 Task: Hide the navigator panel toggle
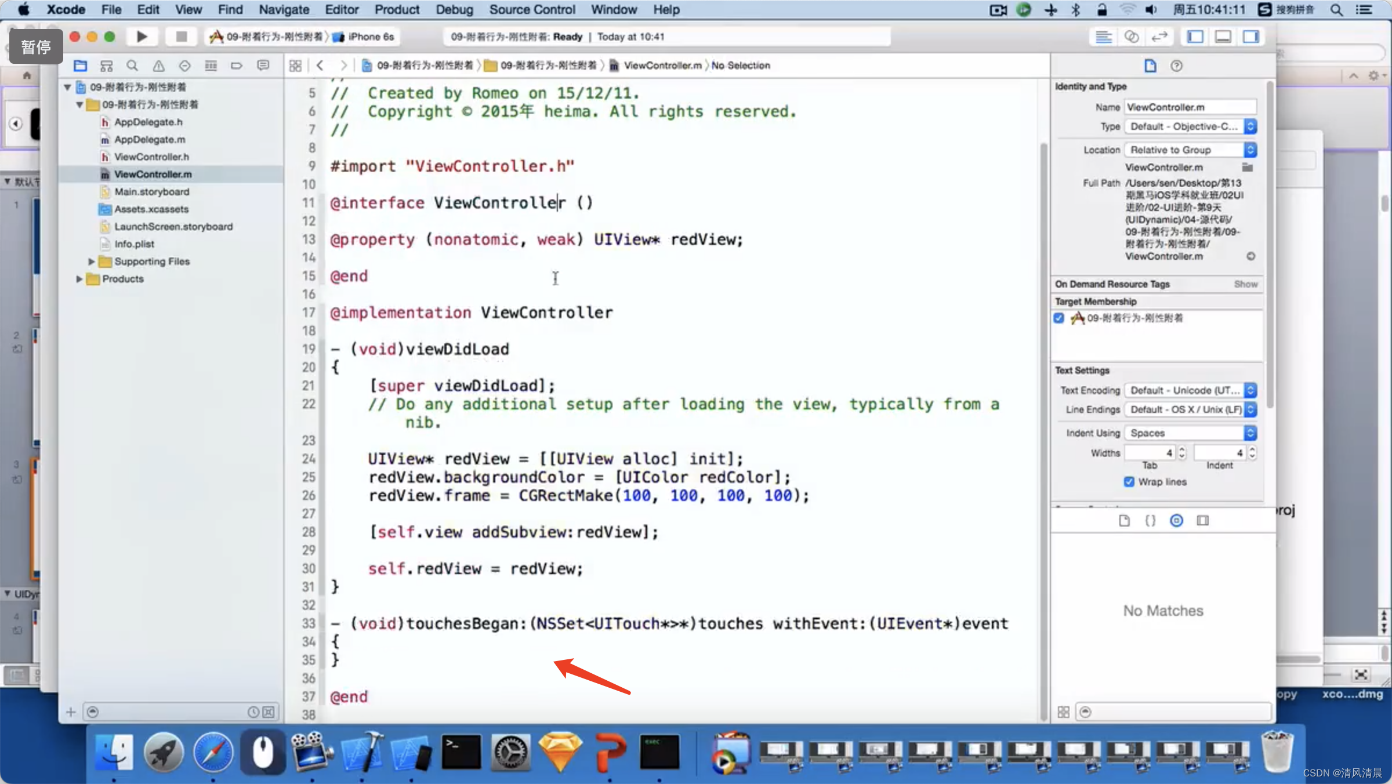pos(1195,37)
